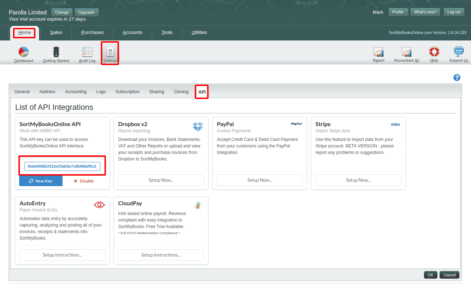
Task: Click the blue question mark help icon
Action: [x=457, y=78]
